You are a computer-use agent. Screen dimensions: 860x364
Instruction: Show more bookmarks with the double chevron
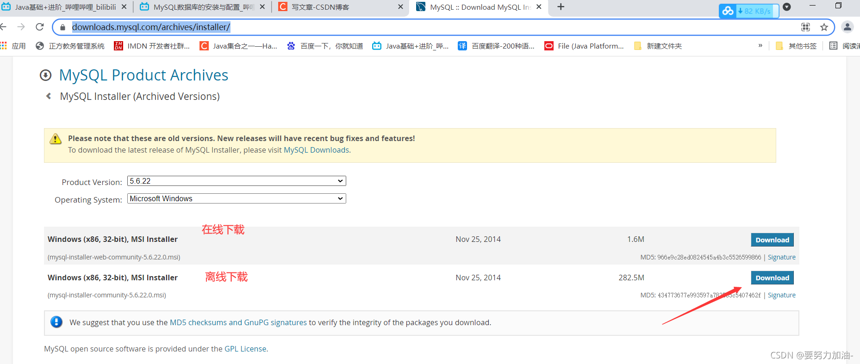click(760, 45)
